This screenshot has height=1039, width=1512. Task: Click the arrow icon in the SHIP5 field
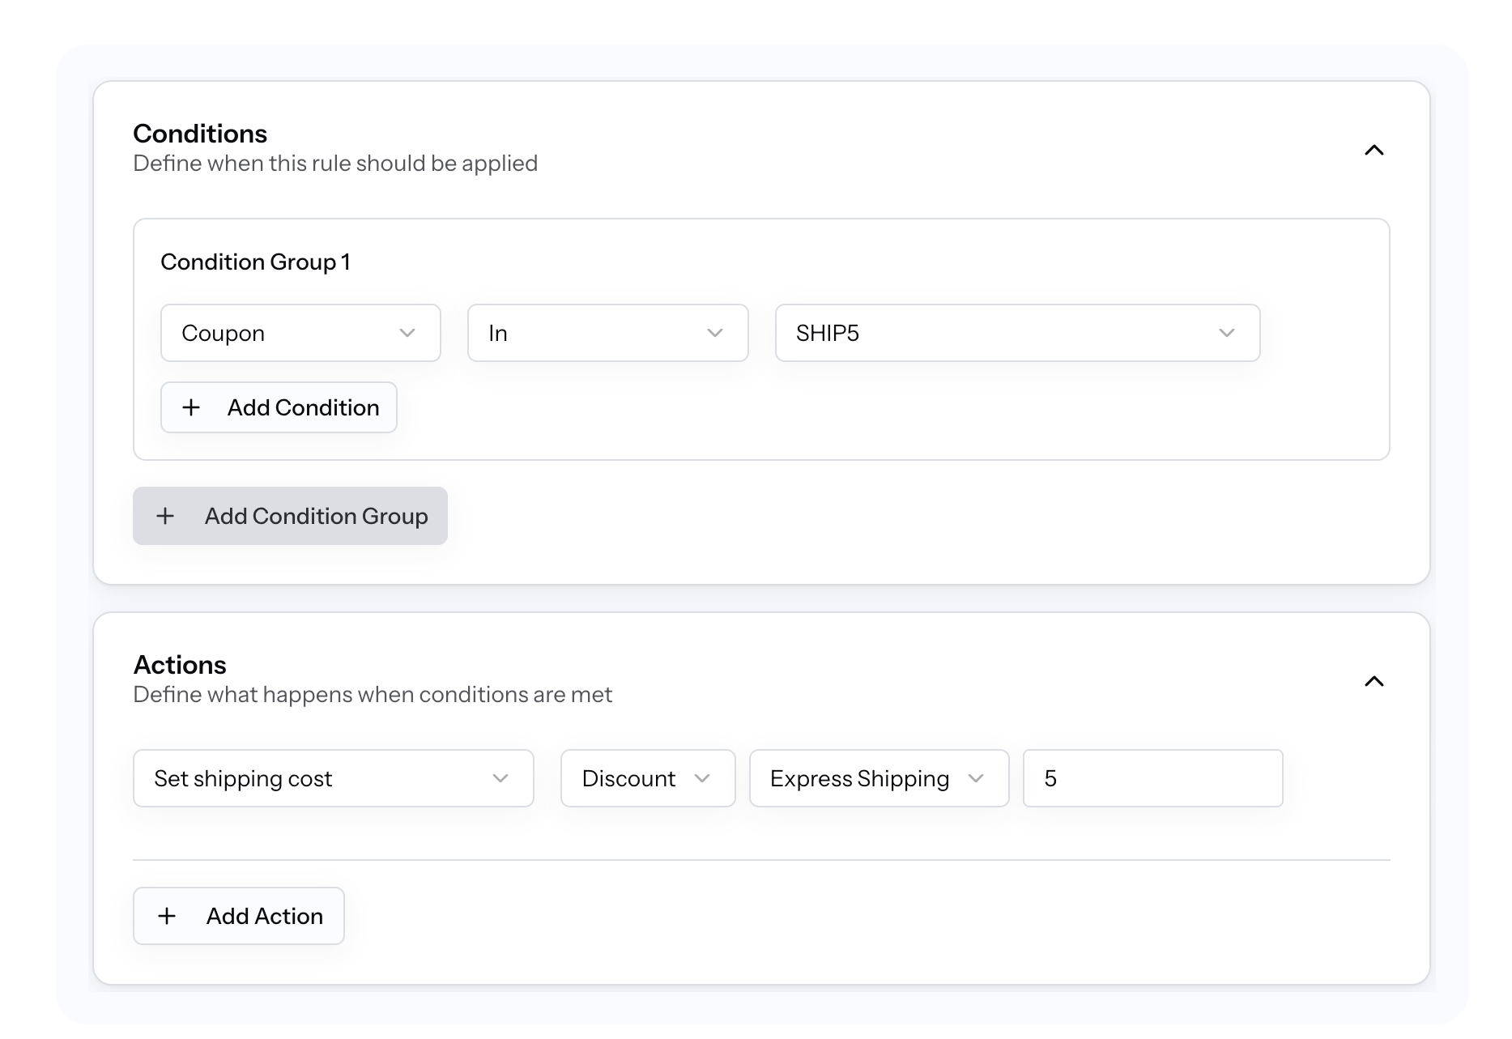[1226, 333]
